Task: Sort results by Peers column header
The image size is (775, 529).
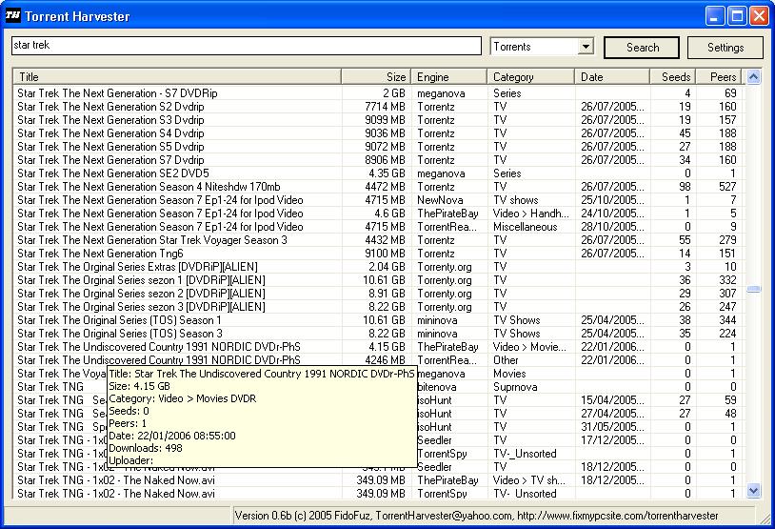Action: tap(720, 76)
